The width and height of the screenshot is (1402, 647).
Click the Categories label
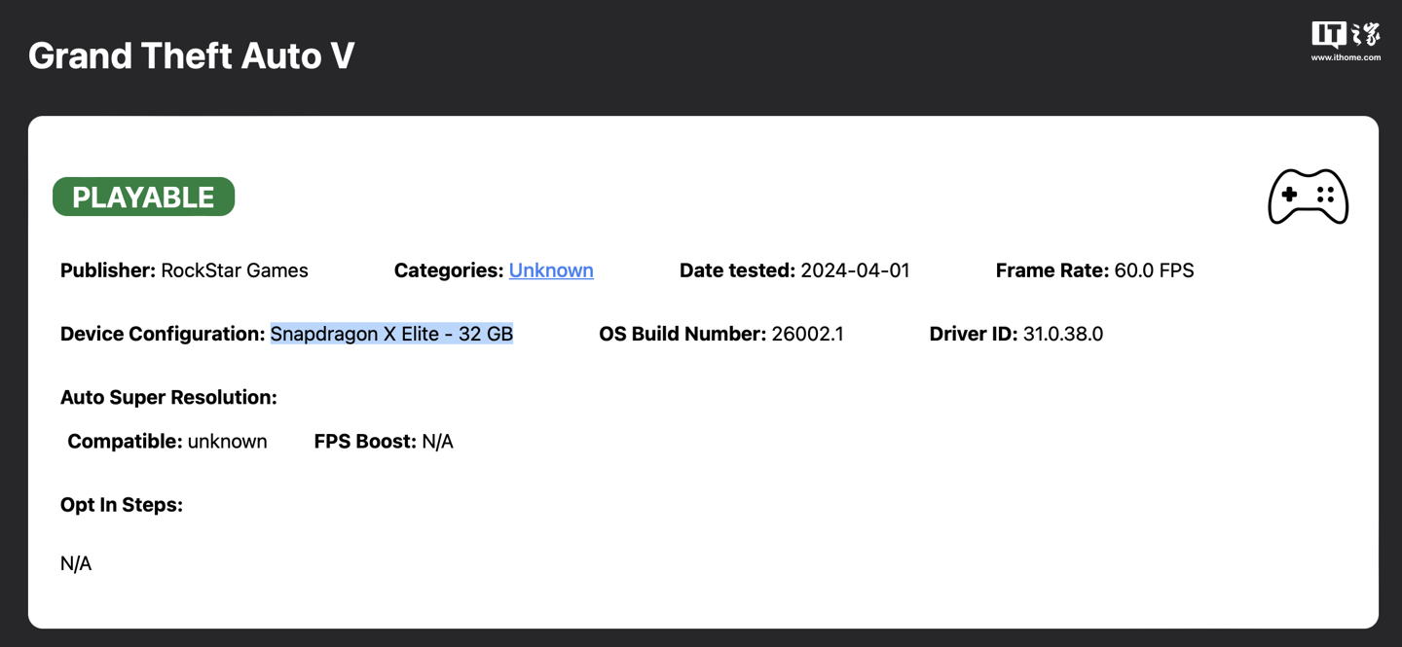(449, 270)
